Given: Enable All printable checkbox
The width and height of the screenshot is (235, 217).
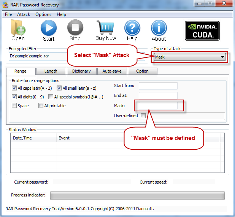Looking at the screenshot, I should point(41,105).
